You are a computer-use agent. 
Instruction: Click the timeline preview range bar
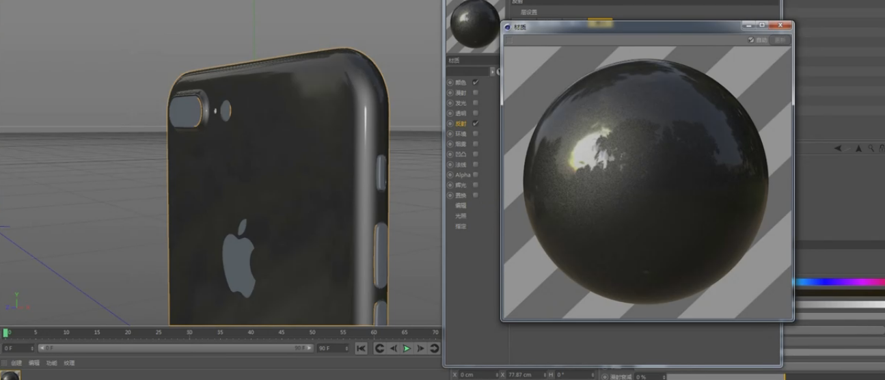point(176,349)
